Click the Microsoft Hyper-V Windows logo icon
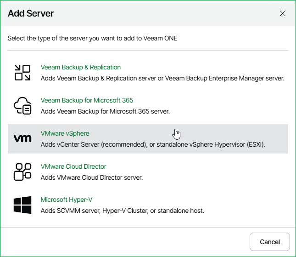Viewport: 296px width, 257px height. coord(22,205)
